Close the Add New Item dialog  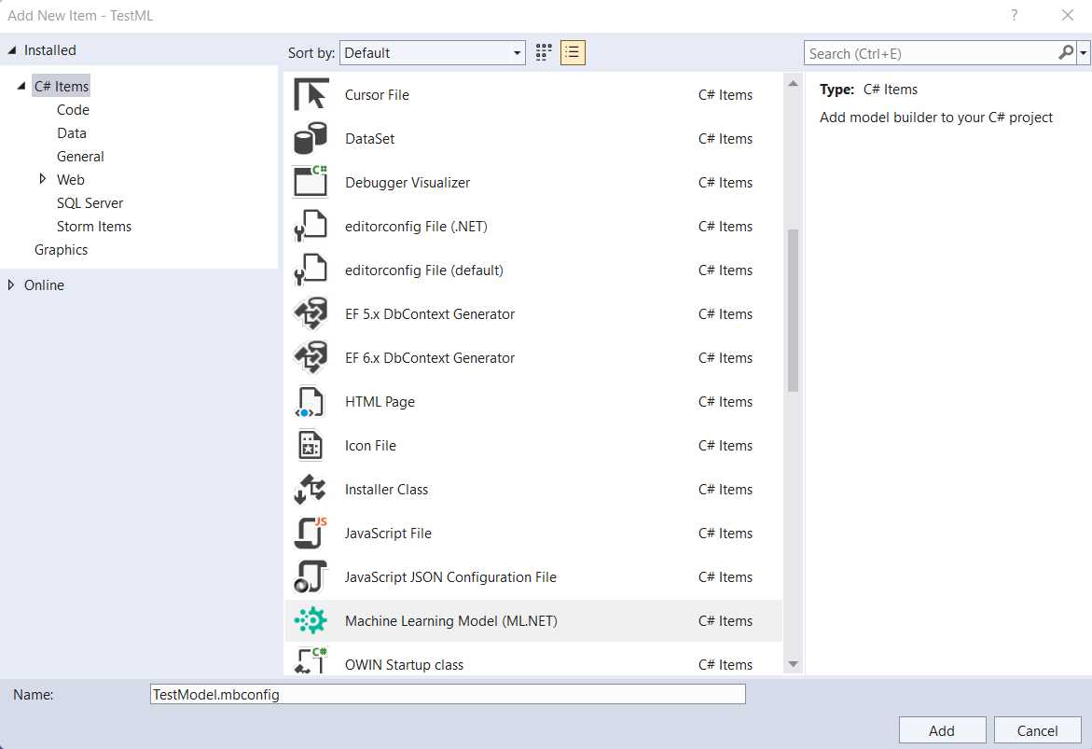[x=1067, y=15]
